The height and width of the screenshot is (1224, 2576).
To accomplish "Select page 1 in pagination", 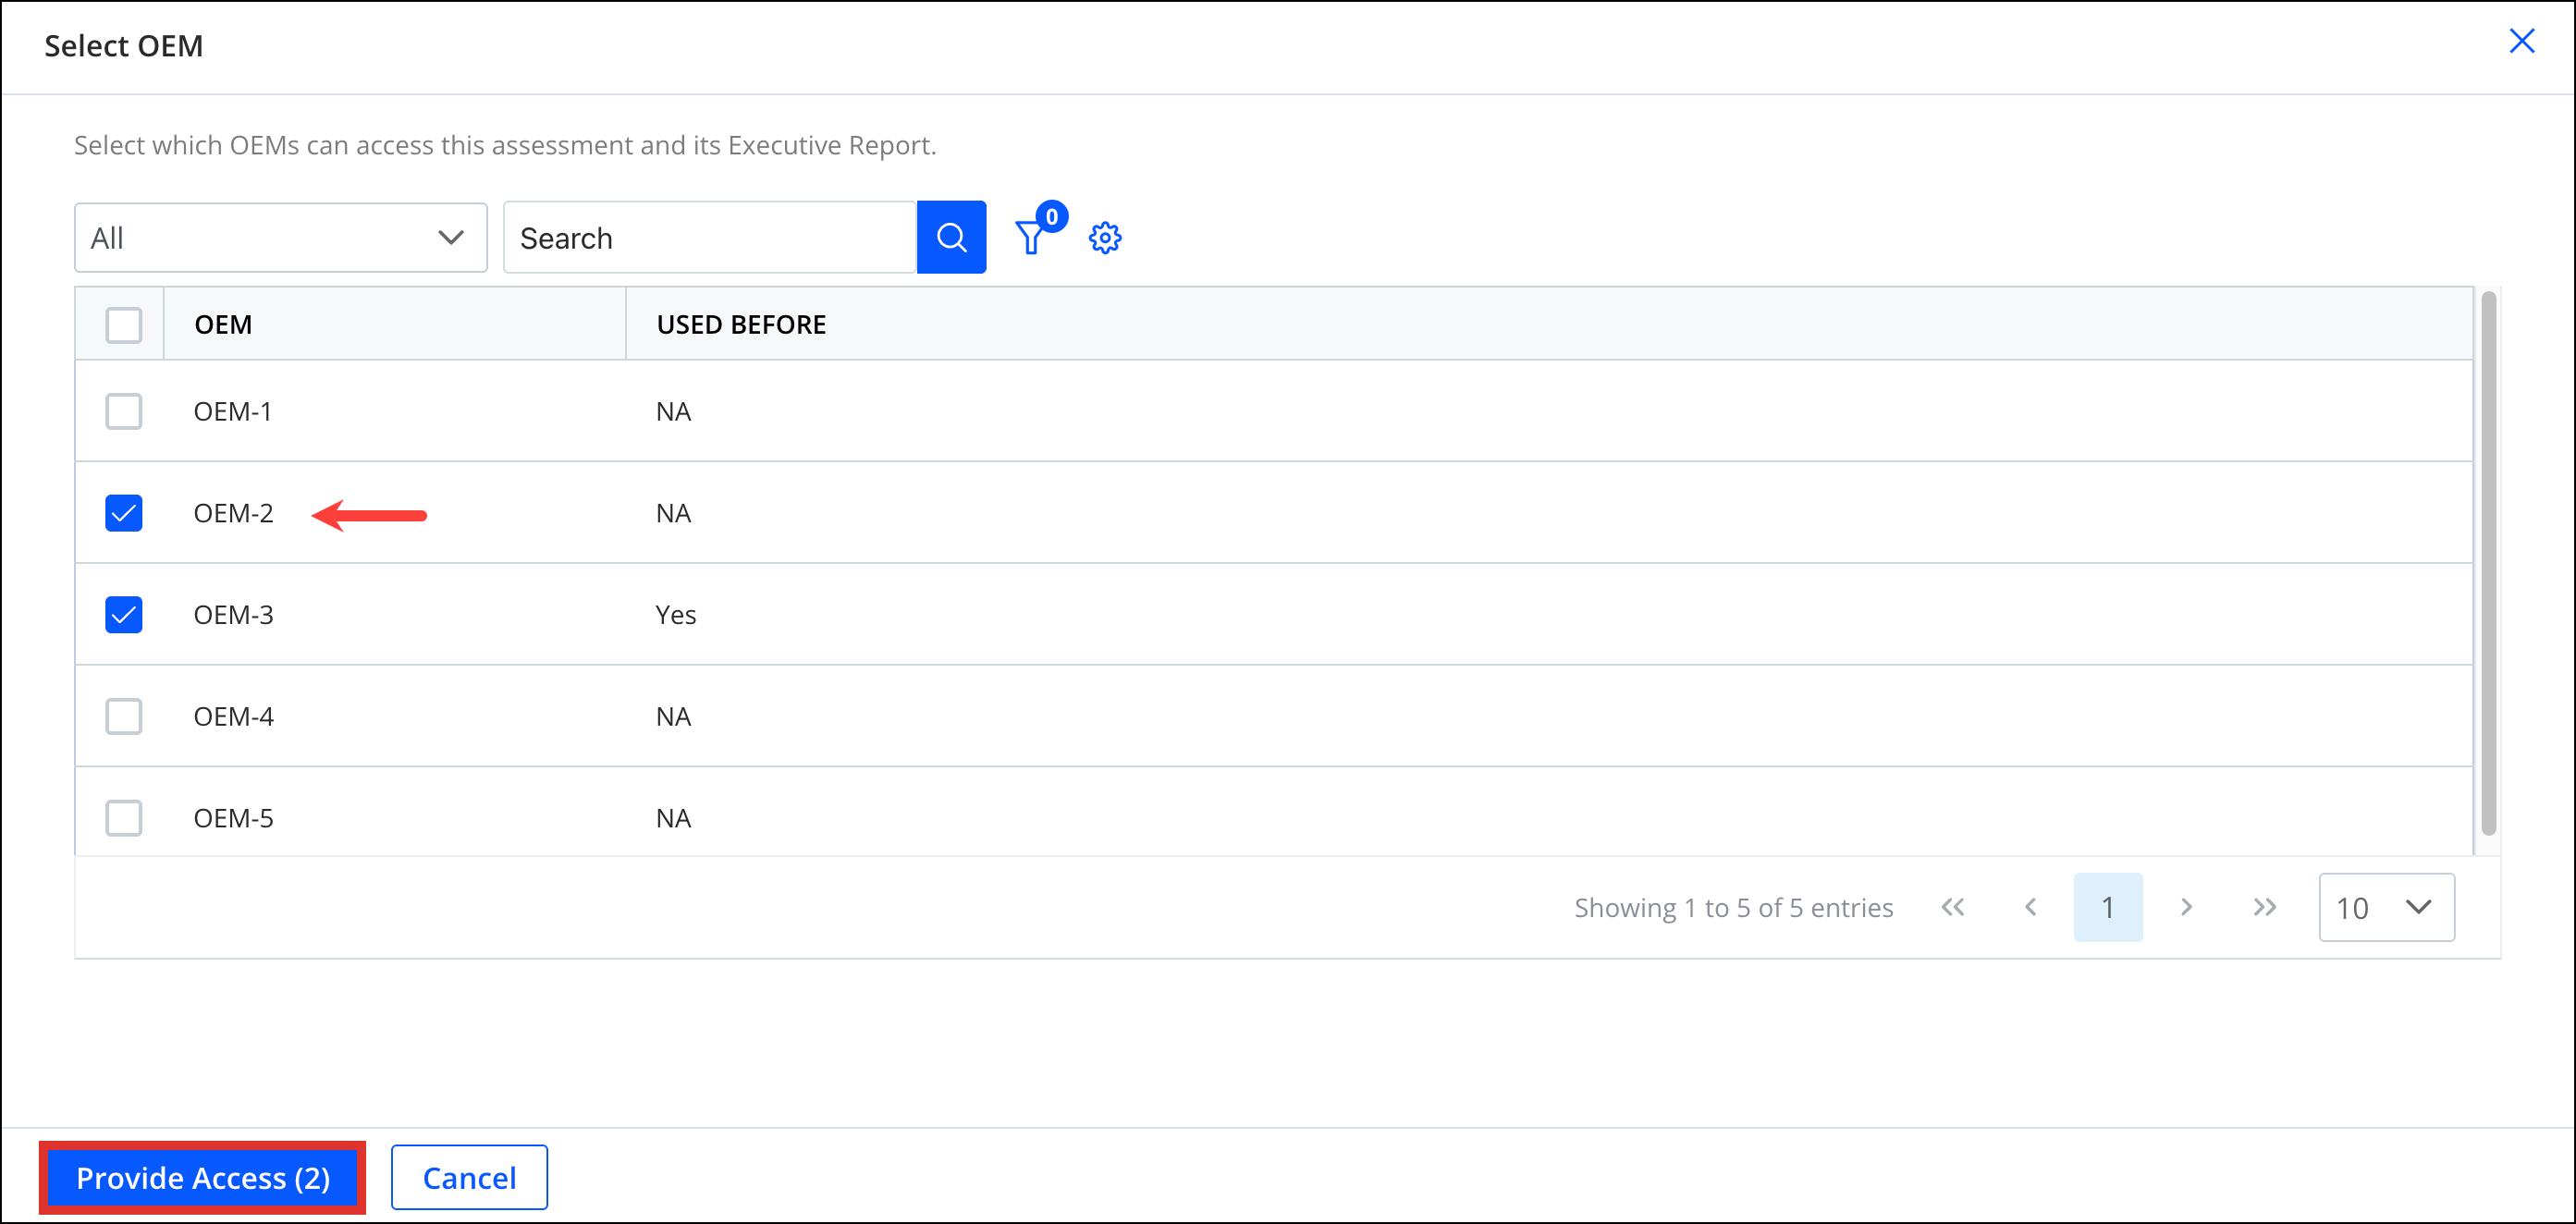I will click(2108, 907).
